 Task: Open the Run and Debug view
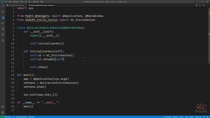3,23
